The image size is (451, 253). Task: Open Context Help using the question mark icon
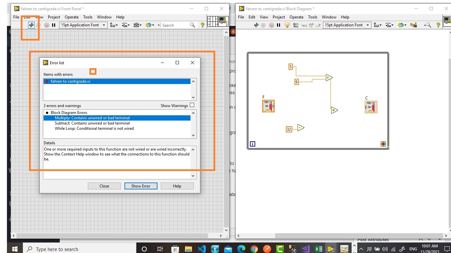click(x=439, y=25)
